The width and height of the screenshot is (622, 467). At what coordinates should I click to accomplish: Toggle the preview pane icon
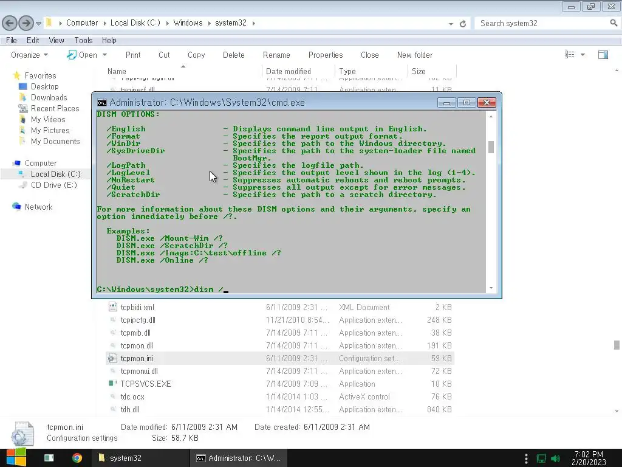[603, 55]
